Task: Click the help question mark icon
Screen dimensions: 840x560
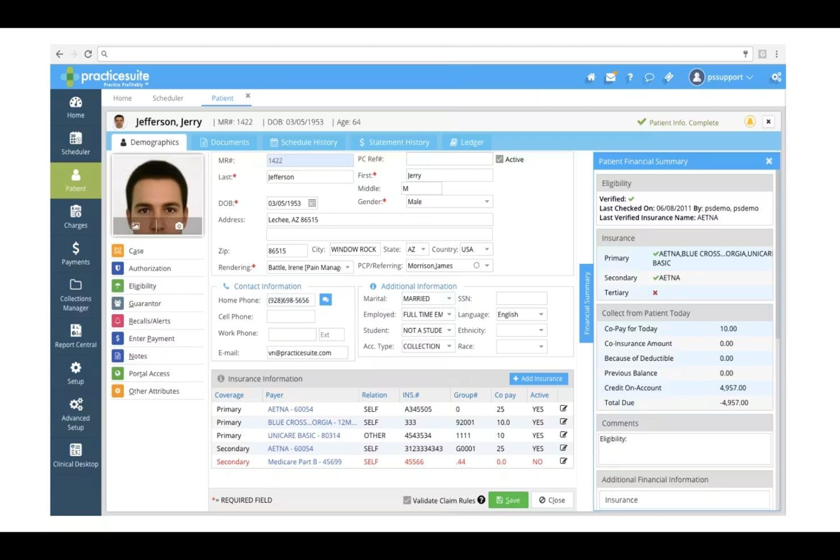Action: pos(630,77)
